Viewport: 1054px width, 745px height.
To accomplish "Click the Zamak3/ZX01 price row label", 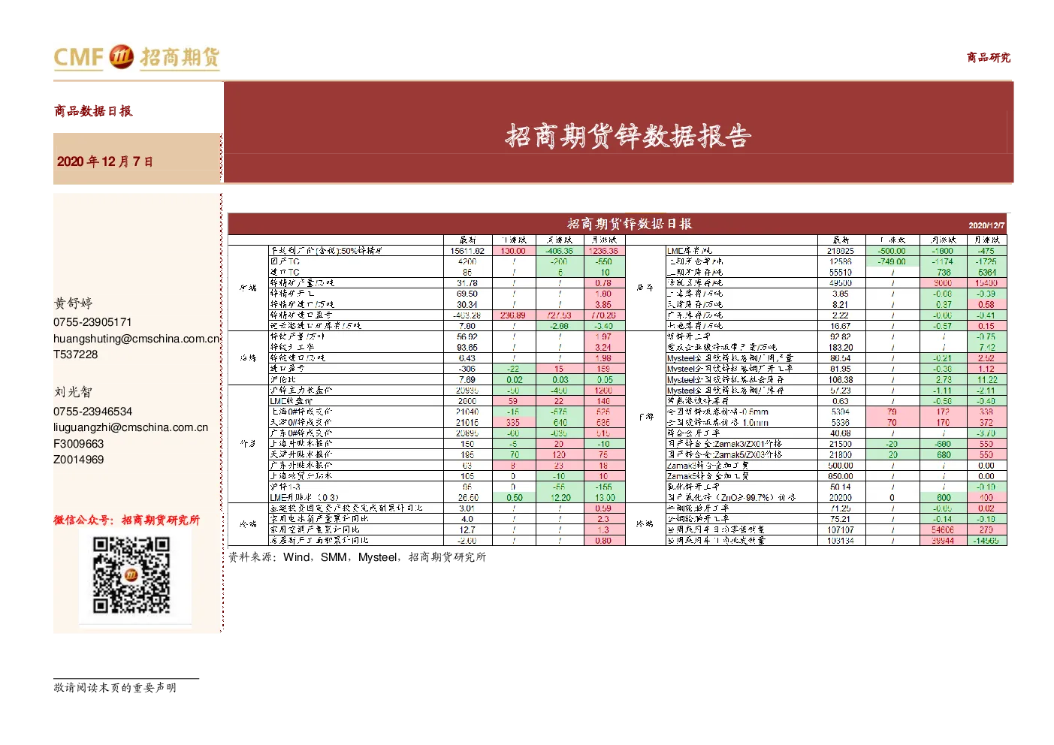I will point(724,444).
